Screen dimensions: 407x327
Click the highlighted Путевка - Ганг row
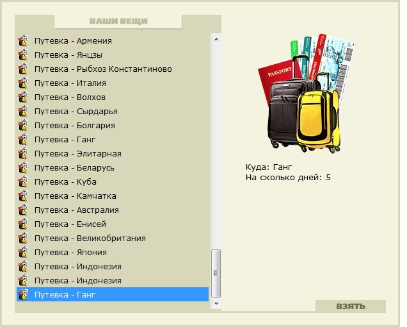pos(113,294)
